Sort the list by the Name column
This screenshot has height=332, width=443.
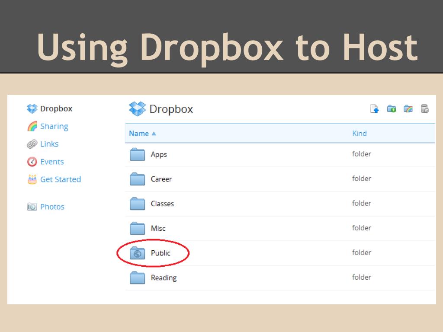[x=139, y=134]
